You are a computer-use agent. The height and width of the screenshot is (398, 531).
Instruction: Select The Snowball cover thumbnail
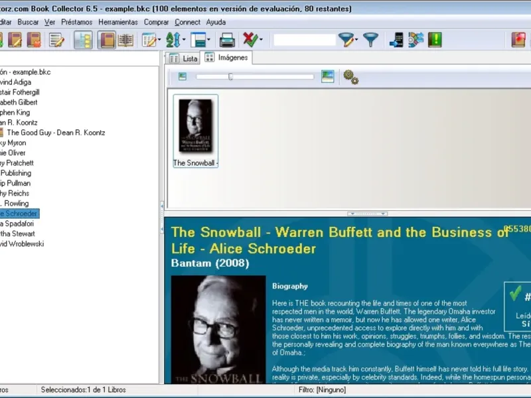pyautogui.click(x=195, y=131)
